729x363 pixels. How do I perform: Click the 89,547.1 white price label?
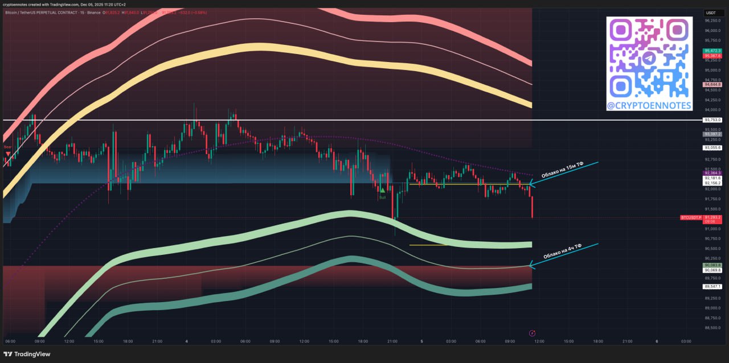point(713,287)
